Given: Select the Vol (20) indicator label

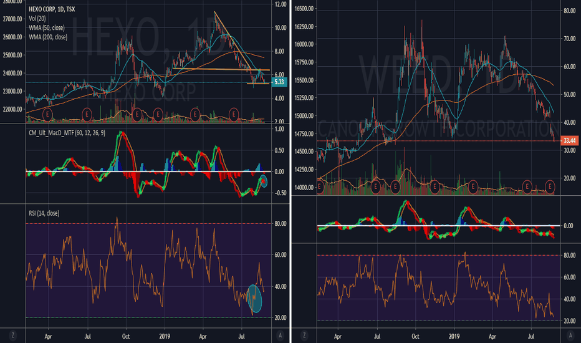Looking at the screenshot, I should click(37, 18).
